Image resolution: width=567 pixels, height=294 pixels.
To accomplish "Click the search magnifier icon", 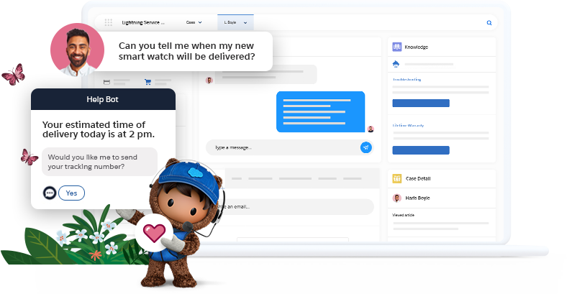I will click(x=489, y=23).
